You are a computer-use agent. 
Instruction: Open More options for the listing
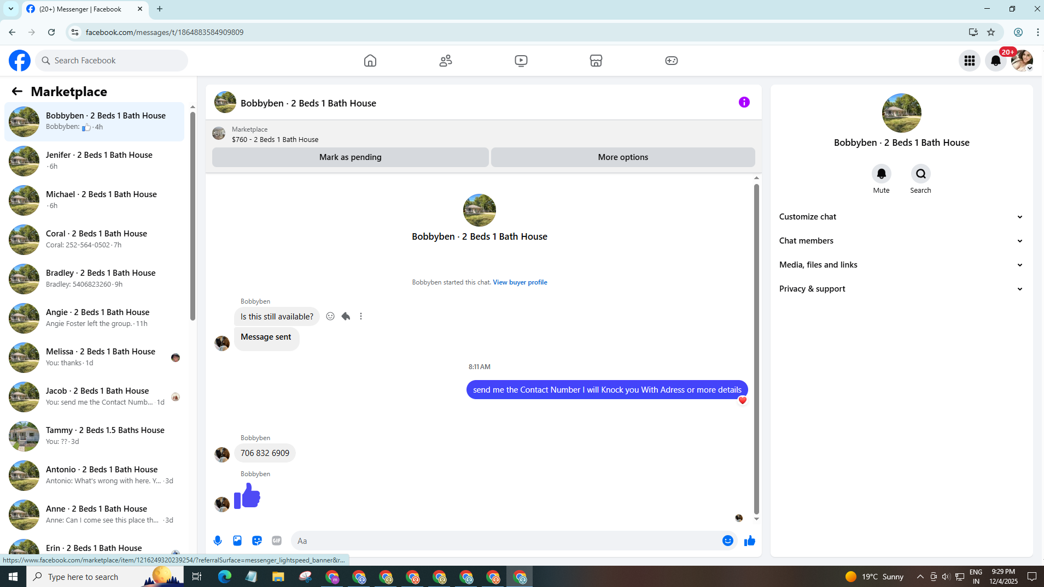click(623, 157)
